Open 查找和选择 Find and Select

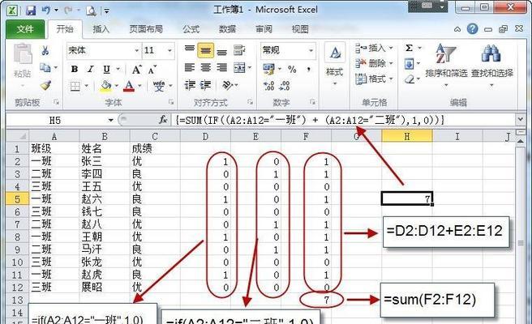491,64
